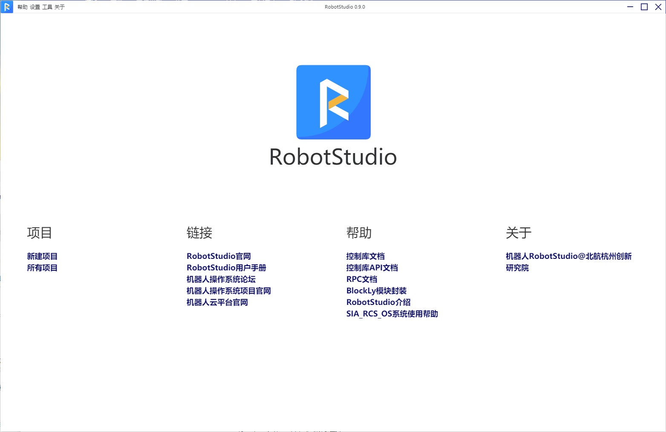Click 机器人RobotStudio@北航杭州创新研究院 about link
The width and height of the screenshot is (666, 432).
point(568,262)
